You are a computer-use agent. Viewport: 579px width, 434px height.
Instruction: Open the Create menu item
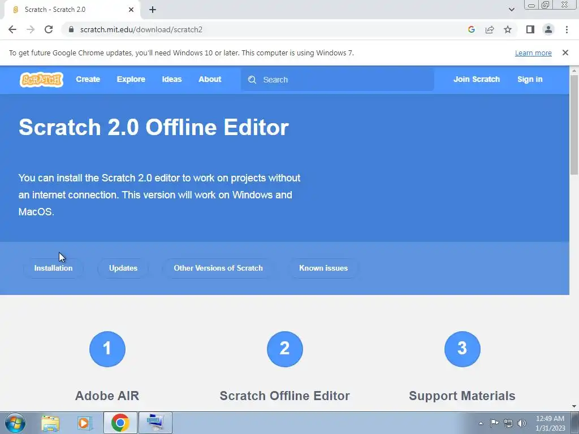(x=88, y=79)
